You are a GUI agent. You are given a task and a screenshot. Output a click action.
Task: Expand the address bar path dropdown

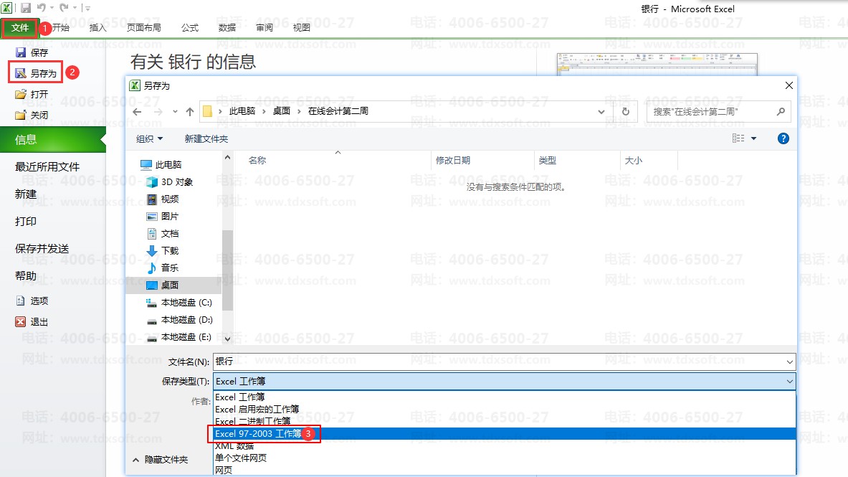(x=602, y=112)
